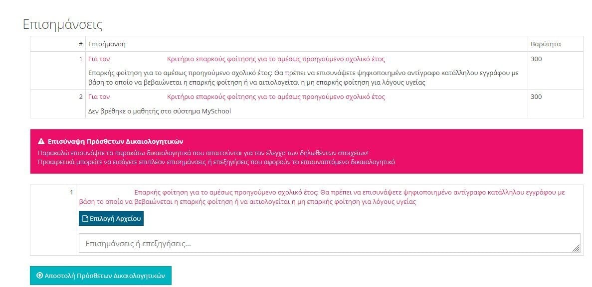Open the Επιλογή Αρχείου file chooser

click(x=111, y=218)
